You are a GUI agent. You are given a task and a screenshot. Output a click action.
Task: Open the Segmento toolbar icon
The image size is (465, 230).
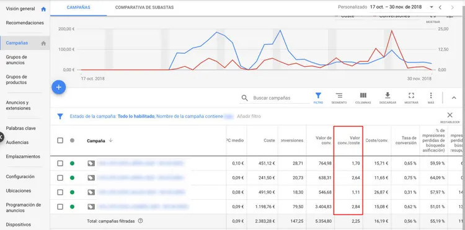[x=339, y=95]
